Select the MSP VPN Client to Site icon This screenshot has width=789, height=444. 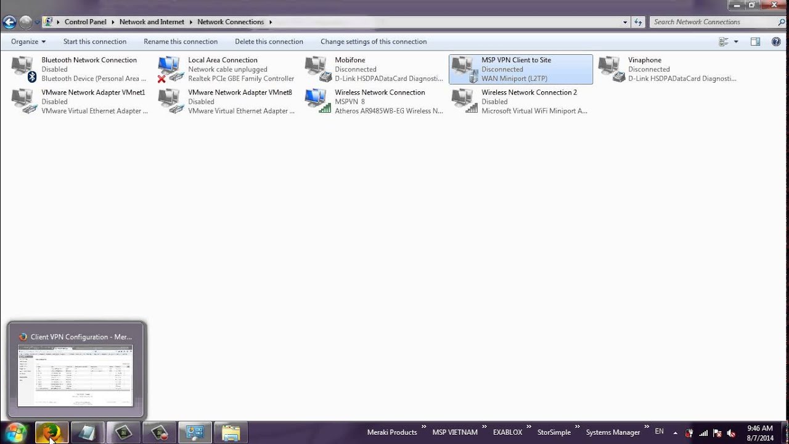(x=465, y=69)
